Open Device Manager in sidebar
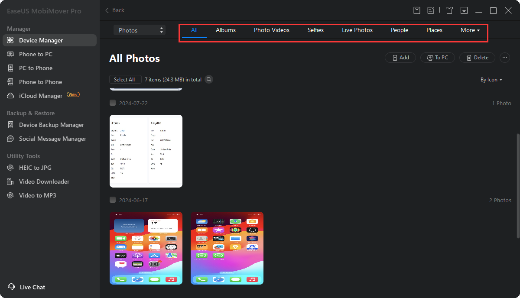This screenshot has width=520, height=298. point(49,40)
